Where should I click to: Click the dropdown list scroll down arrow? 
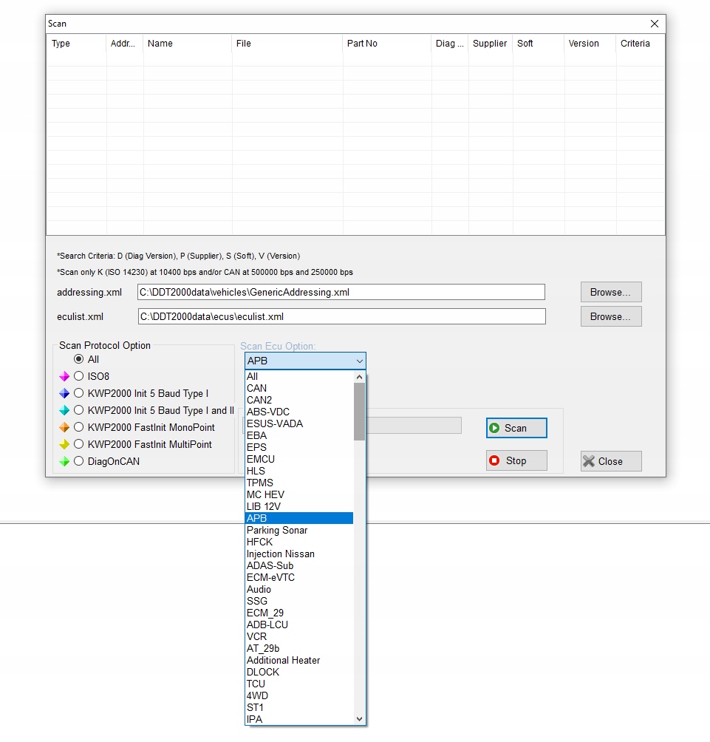tap(360, 719)
